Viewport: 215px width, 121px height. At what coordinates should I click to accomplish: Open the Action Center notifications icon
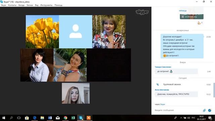(210, 118)
